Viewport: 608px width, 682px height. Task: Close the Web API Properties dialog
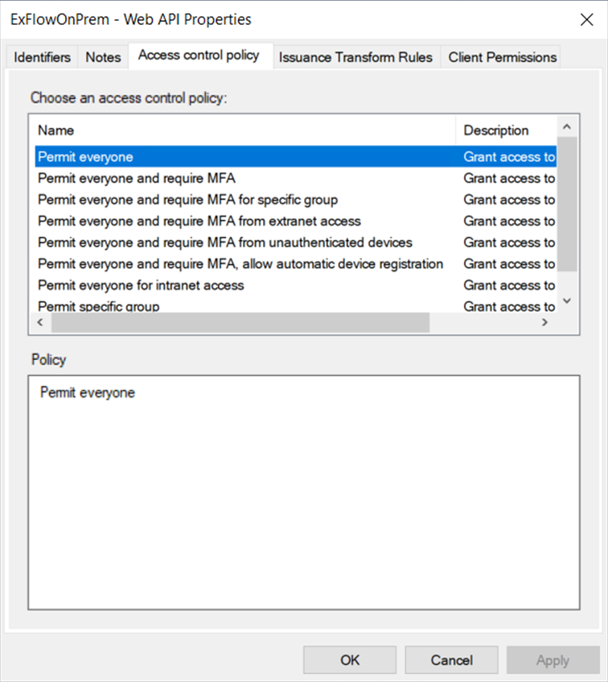[586, 19]
